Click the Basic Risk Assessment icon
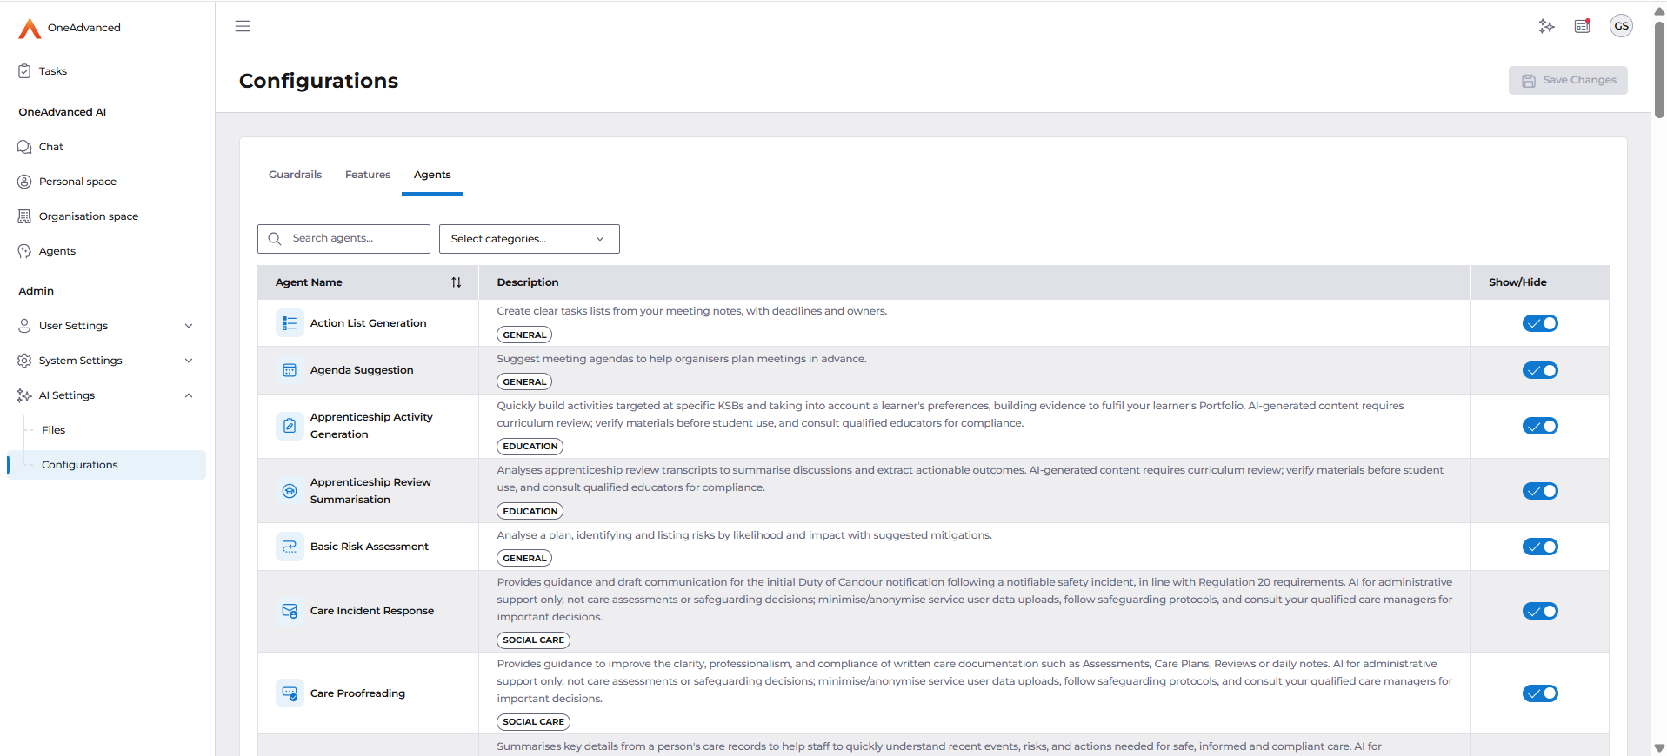Image resolution: width=1667 pixels, height=756 pixels. tap(290, 547)
